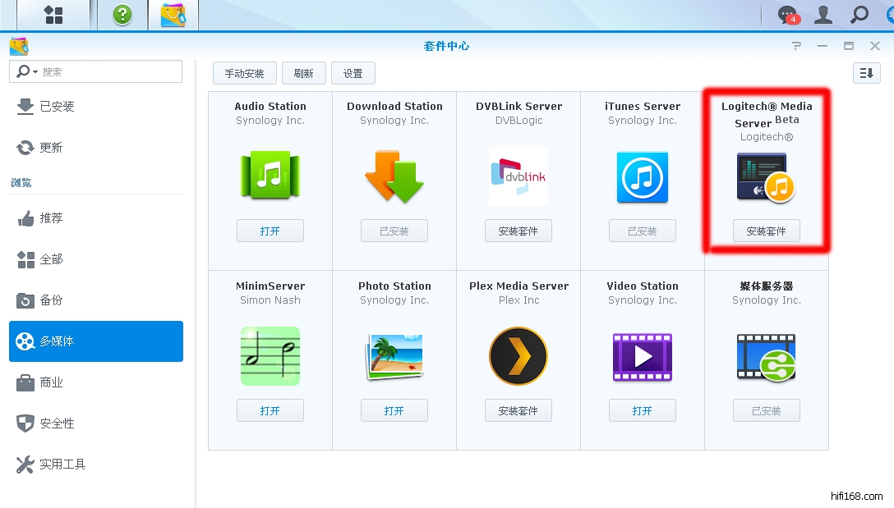
Task: Go to 已安装 installed packages section
Action: coord(57,107)
